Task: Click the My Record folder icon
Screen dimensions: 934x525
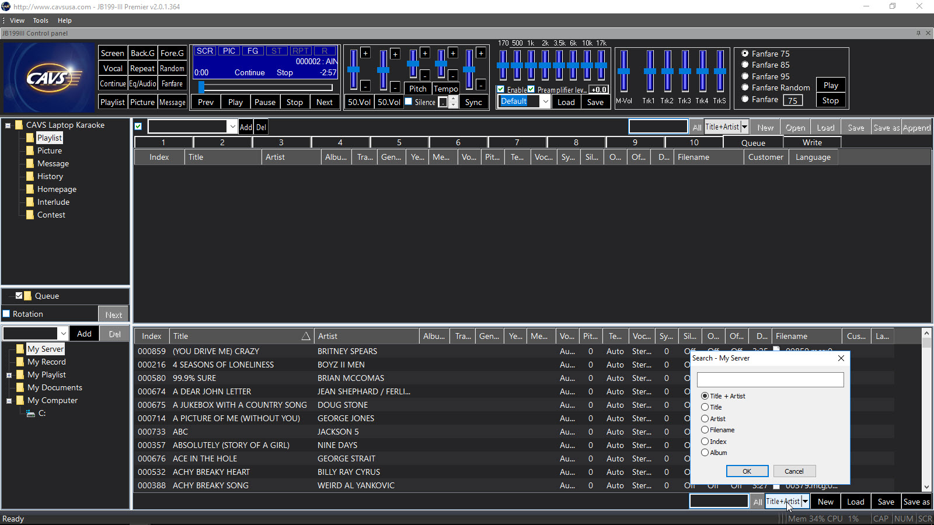Action: coord(20,362)
